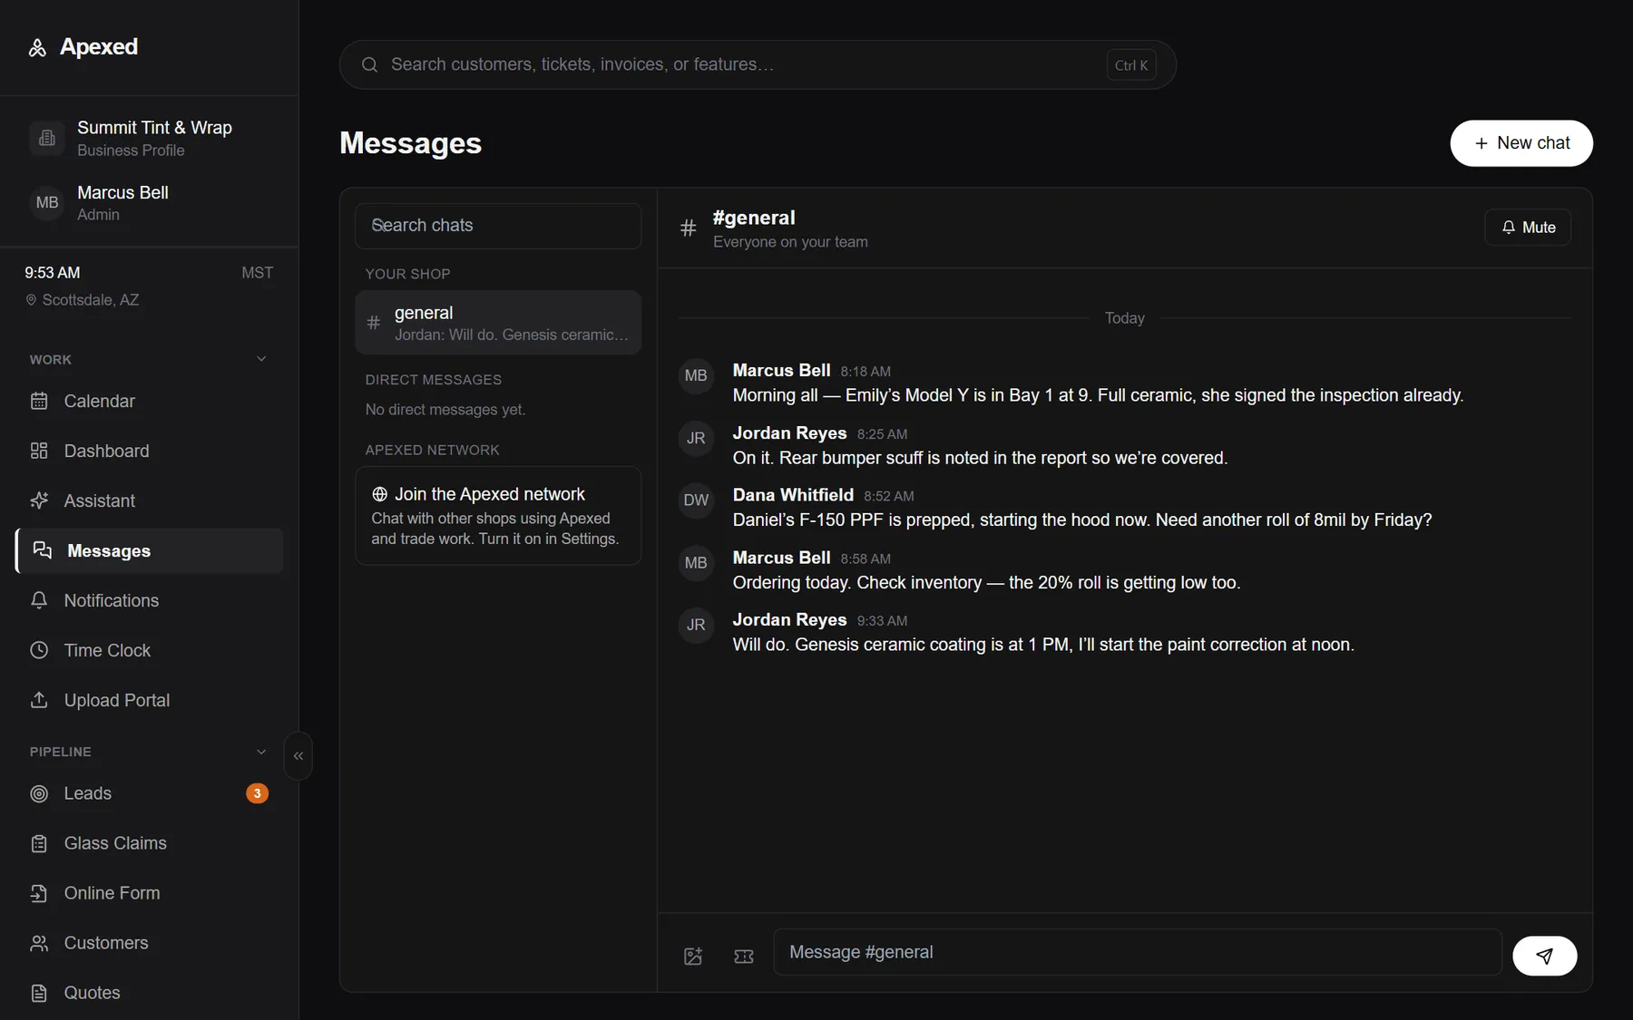Start a New chat
The width and height of the screenshot is (1633, 1020).
click(1521, 143)
